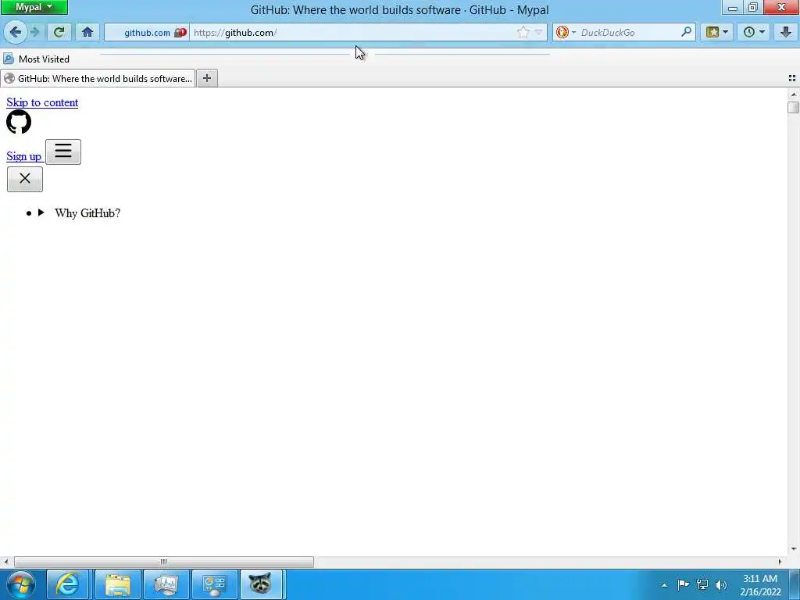
Task: Click the mixed content warning lock icon
Action: click(x=180, y=33)
